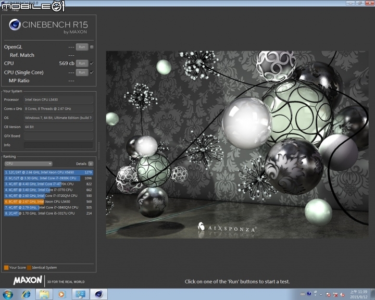Select your score entry Xeon CPU L5430
This screenshot has width=375, height=300.
click(x=48, y=202)
